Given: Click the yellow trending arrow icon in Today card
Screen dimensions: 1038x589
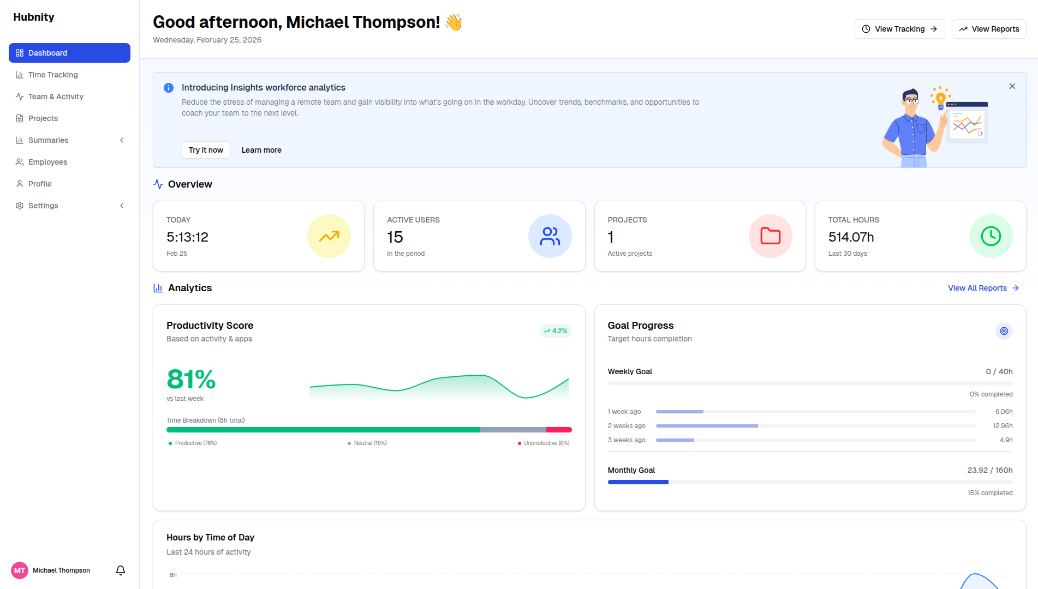Looking at the screenshot, I should pyautogui.click(x=329, y=236).
